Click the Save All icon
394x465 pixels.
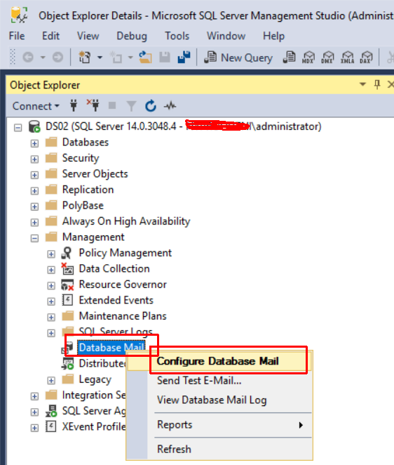(x=184, y=57)
